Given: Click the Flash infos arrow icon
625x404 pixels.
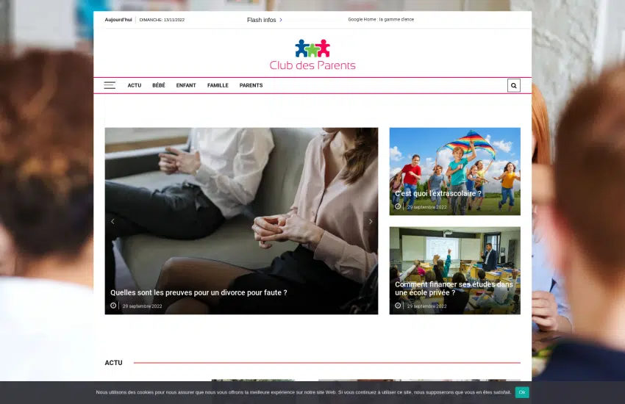Looking at the screenshot, I should 281,20.
